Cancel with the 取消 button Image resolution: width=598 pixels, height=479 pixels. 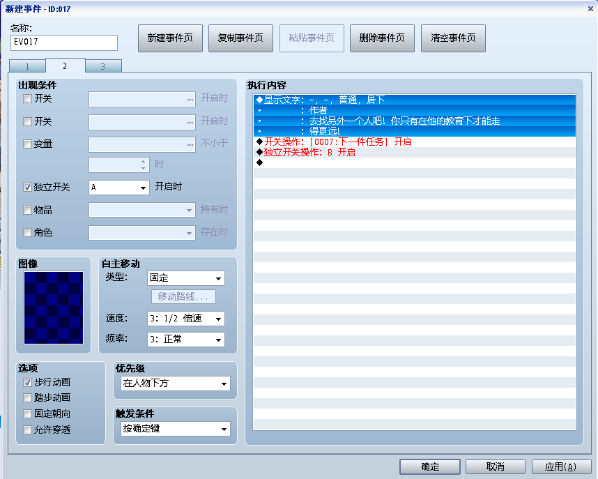click(x=496, y=466)
